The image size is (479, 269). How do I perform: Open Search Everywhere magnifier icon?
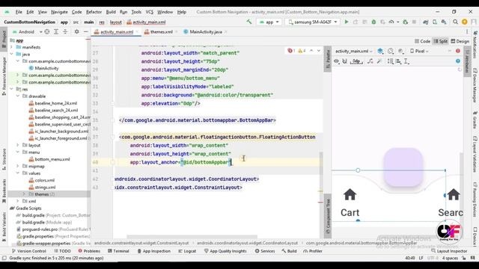point(455,22)
